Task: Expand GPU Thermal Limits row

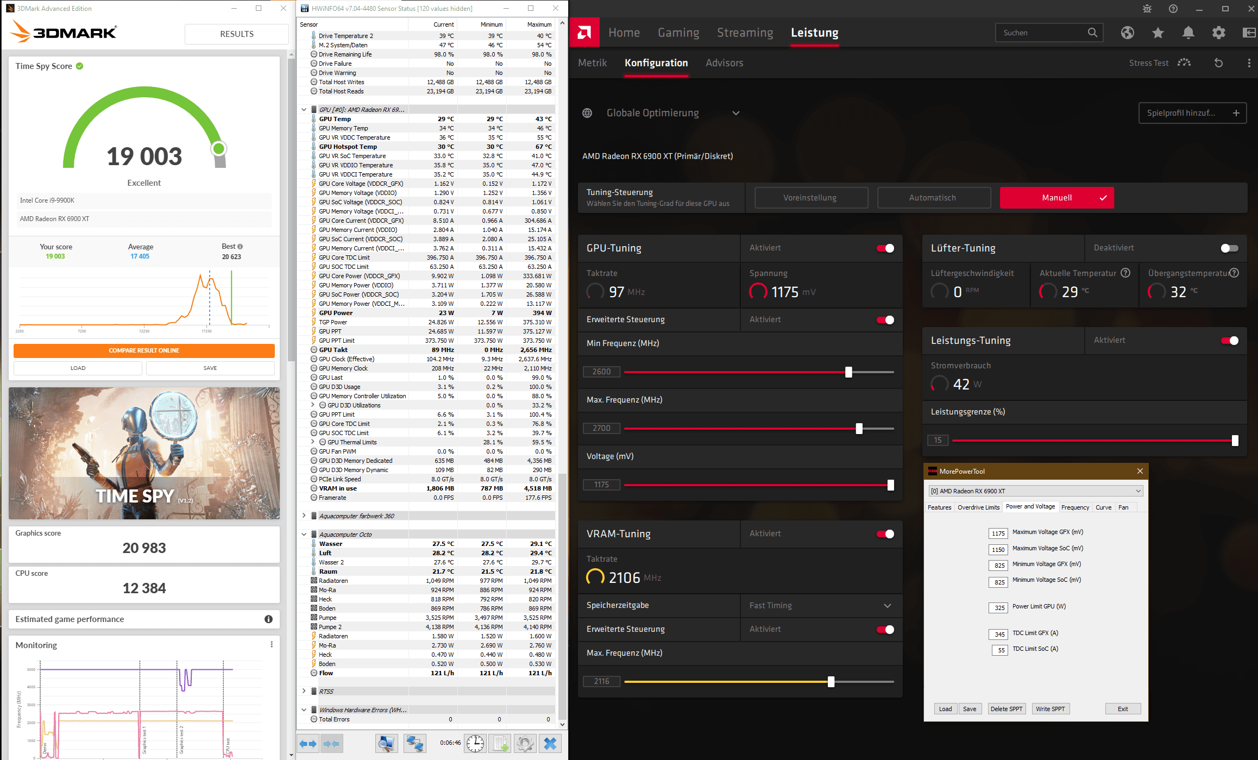Action: point(313,442)
